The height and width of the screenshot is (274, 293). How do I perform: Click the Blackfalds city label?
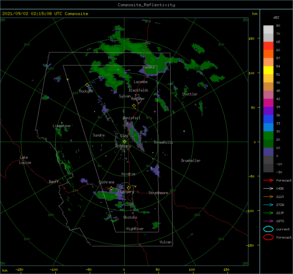[138, 90]
